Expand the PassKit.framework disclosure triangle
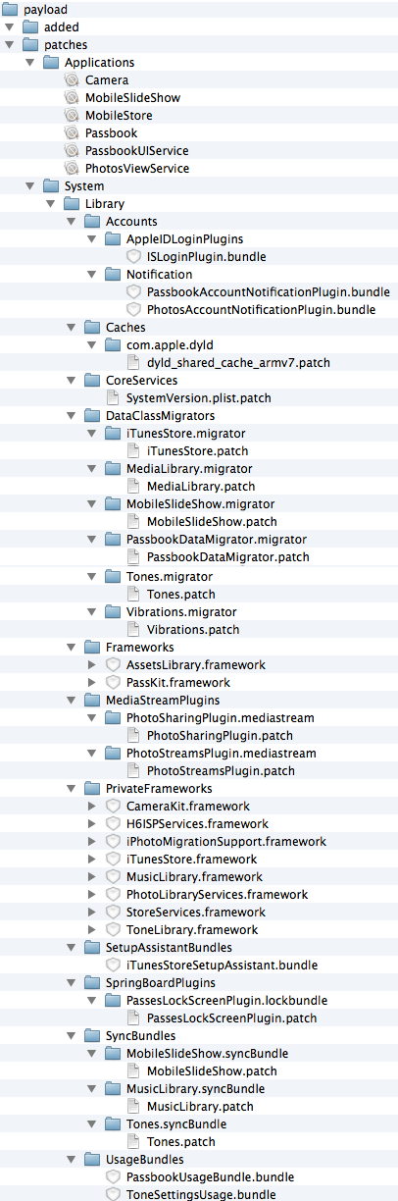This screenshot has width=398, height=1201. tap(92, 683)
